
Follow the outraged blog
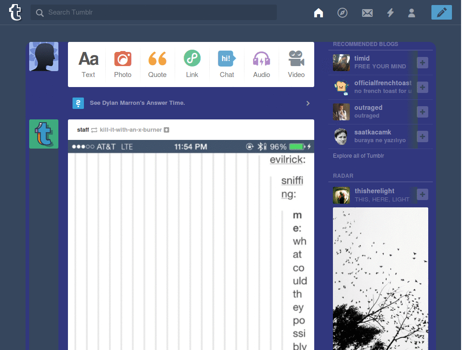point(422,112)
